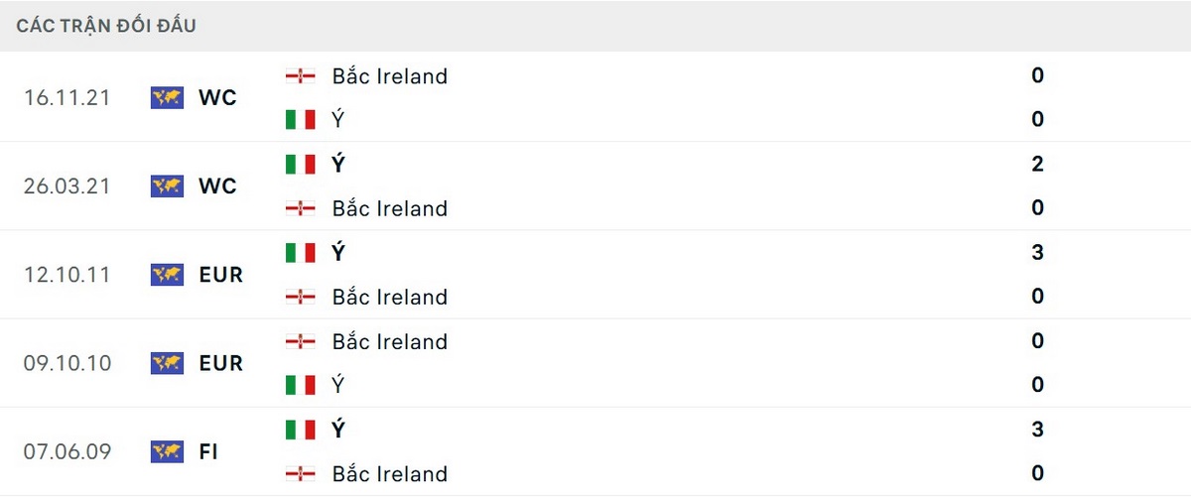Click the 26.03.21 match date
1191x497 pixels.
[x=67, y=186]
